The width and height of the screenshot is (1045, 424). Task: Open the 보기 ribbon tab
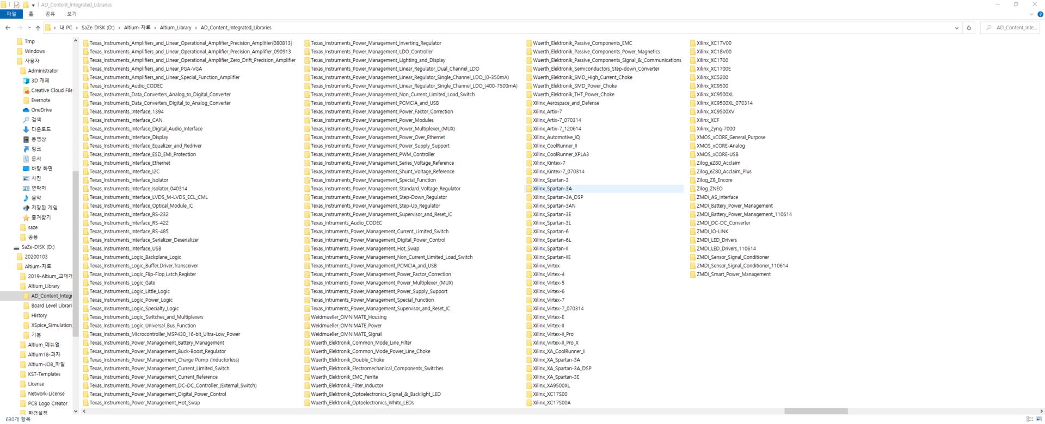[72, 14]
